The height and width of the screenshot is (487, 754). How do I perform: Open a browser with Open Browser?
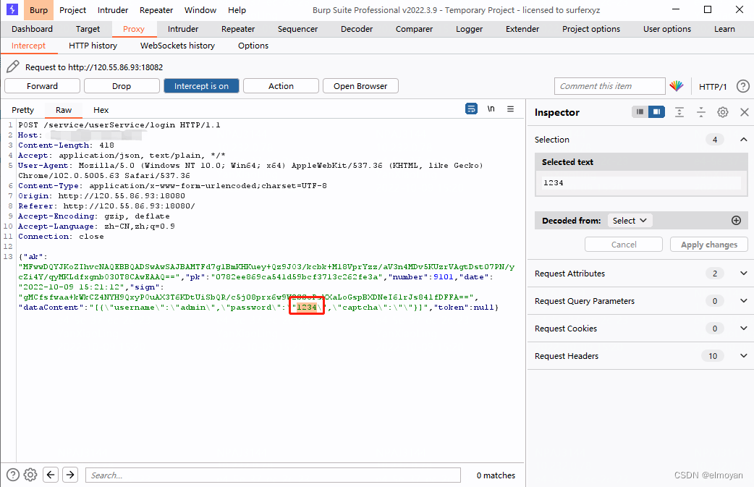[x=360, y=85]
